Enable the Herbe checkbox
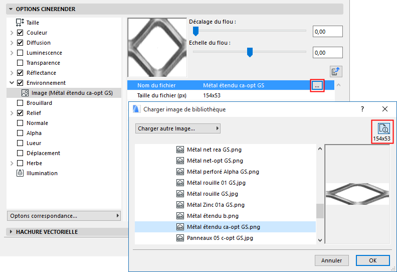 [x=20, y=163]
